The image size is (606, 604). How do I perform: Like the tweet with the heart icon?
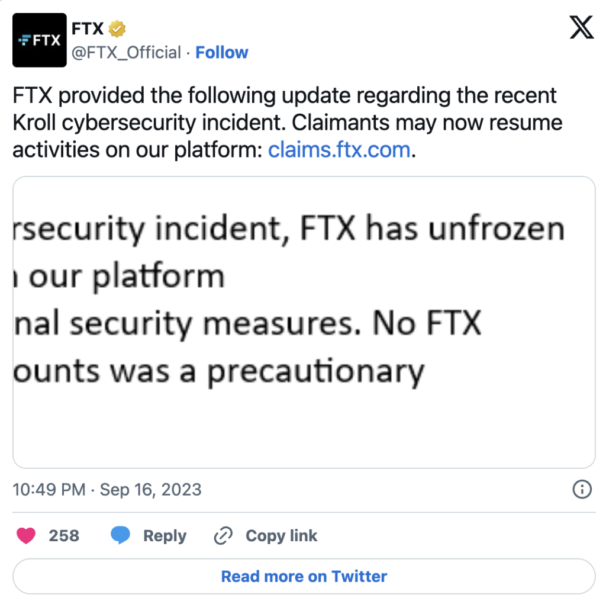click(25, 536)
